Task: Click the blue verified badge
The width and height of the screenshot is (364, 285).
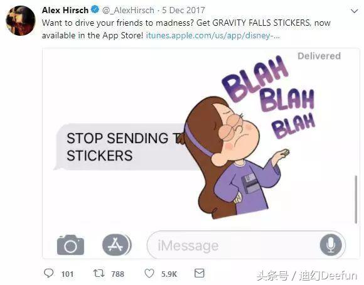Action: (95, 10)
